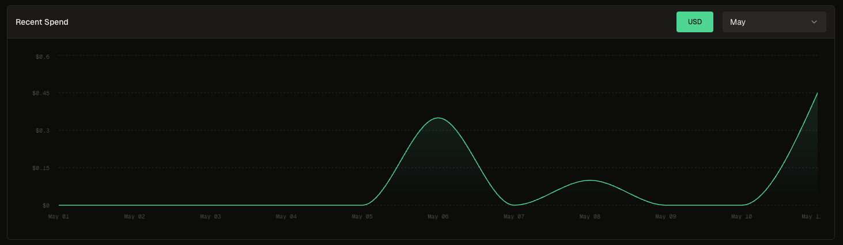Viewport: 843px width, 245px height.
Task: Click the $0.6 y-axis label
Action: pyautogui.click(x=43, y=56)
